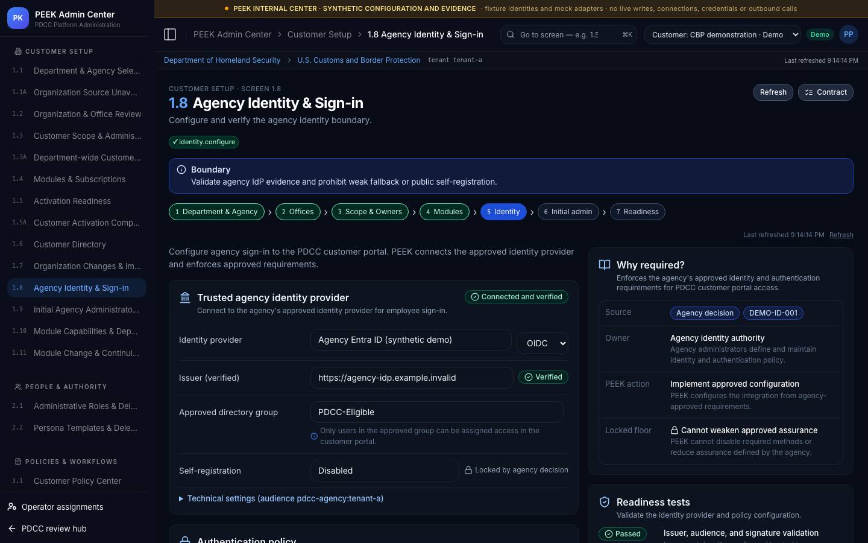Image resolution: width=868 pixels, height=543 pixels.
Task: Open 1.8 Agency Identity & Sign-in
Action: click(77, 288)
